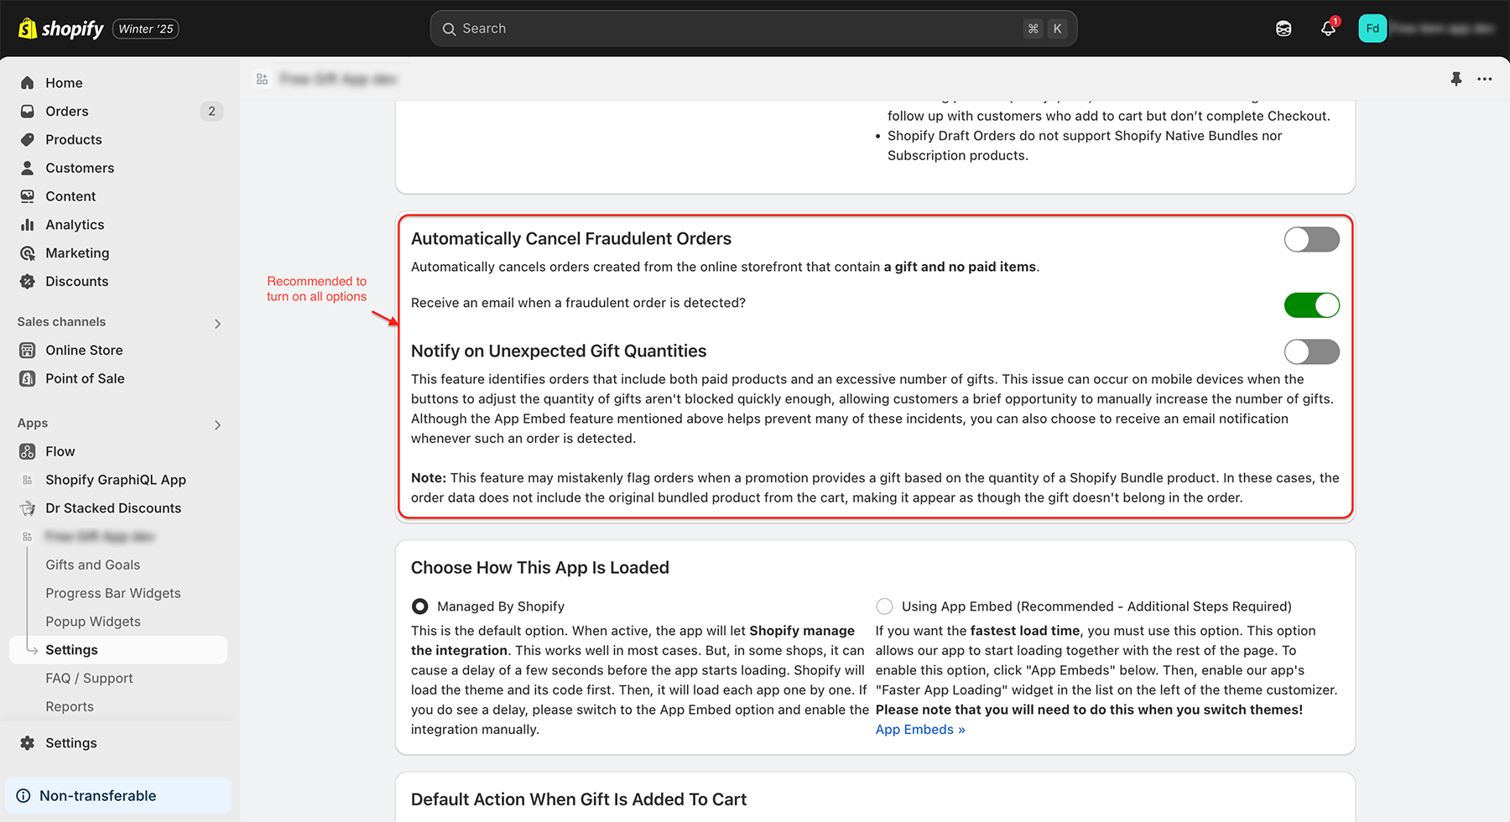Image resolution: width=1510 pixels, height=822 pixels.
Task: Click the Non-transferable banner
Action: click(x=118, y=796)
